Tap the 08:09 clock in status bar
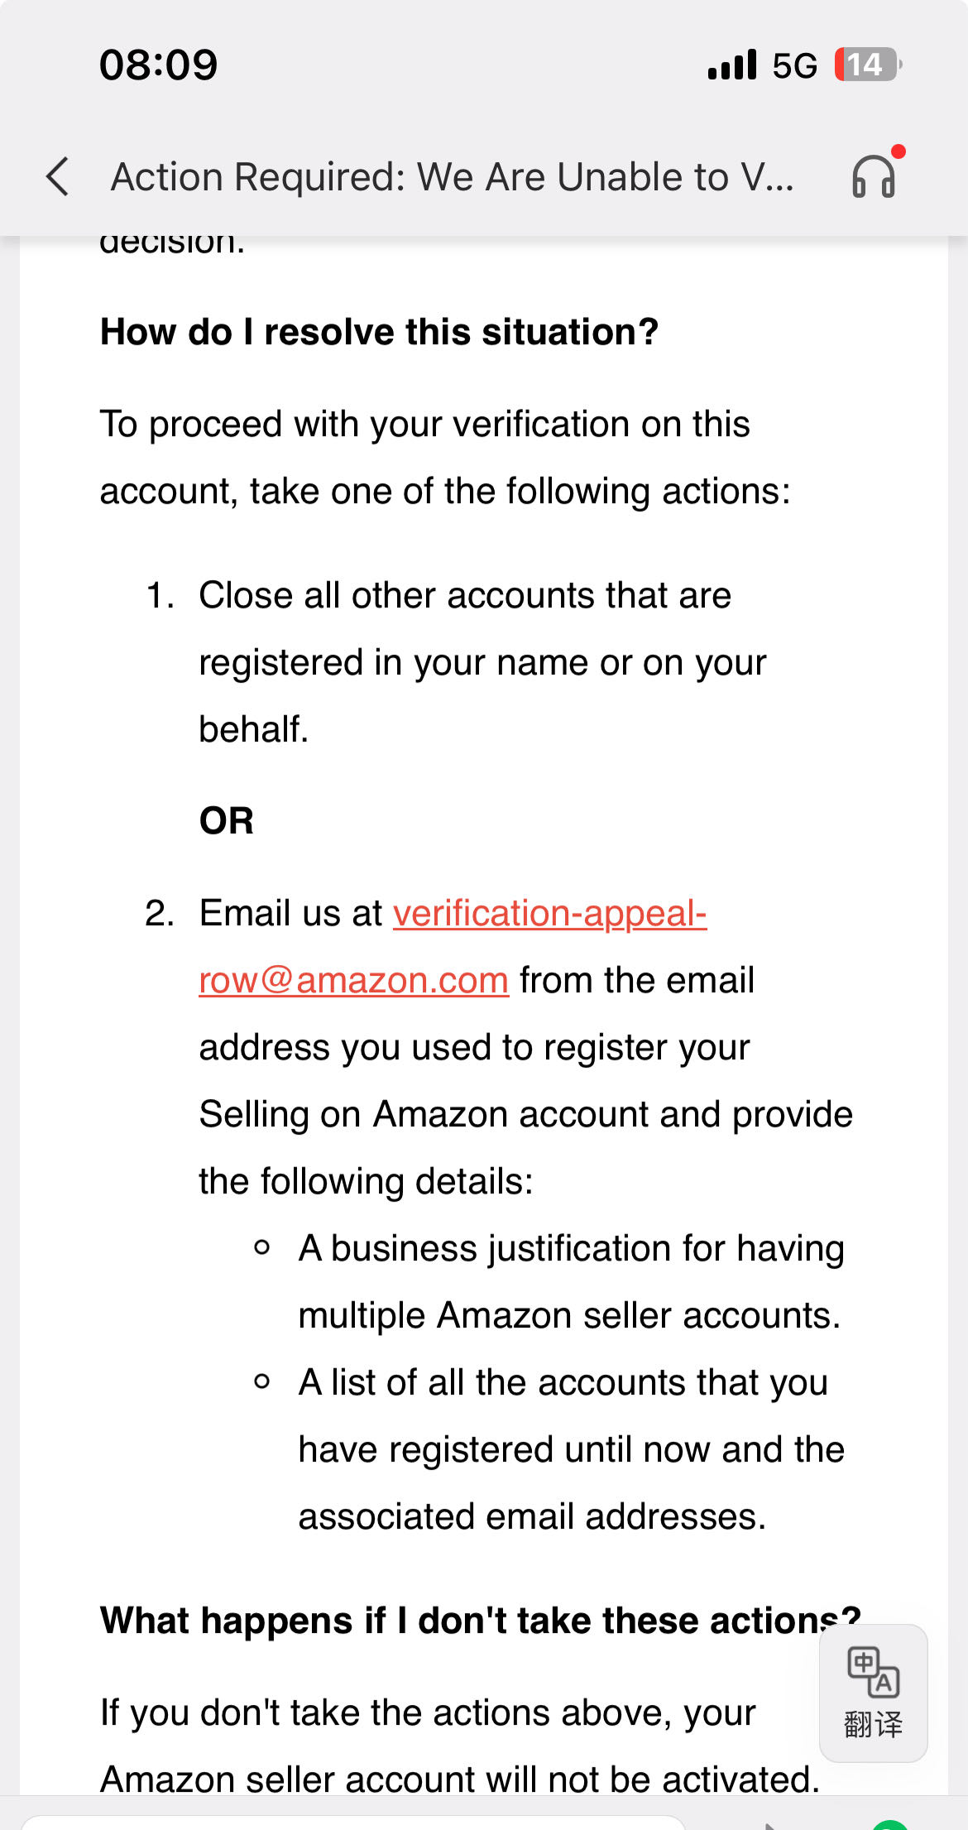The height and width of the screenshot is (1830, 968). click(x=159, y=65)
